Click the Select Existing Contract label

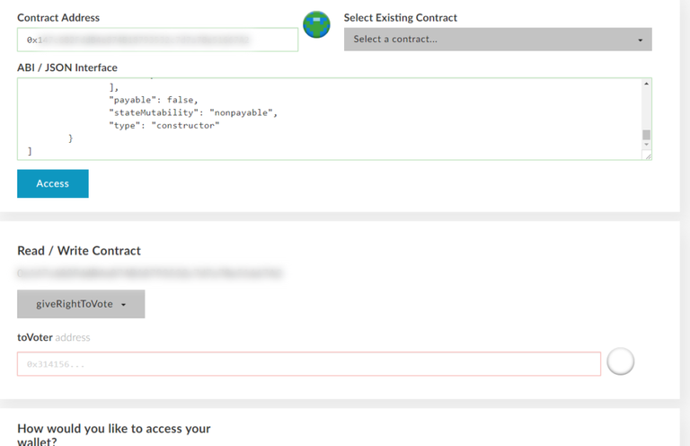pos(401,18)
